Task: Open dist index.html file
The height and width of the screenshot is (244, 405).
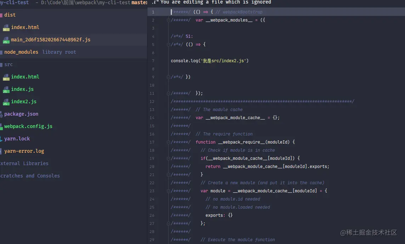Action: click(25, 27)
